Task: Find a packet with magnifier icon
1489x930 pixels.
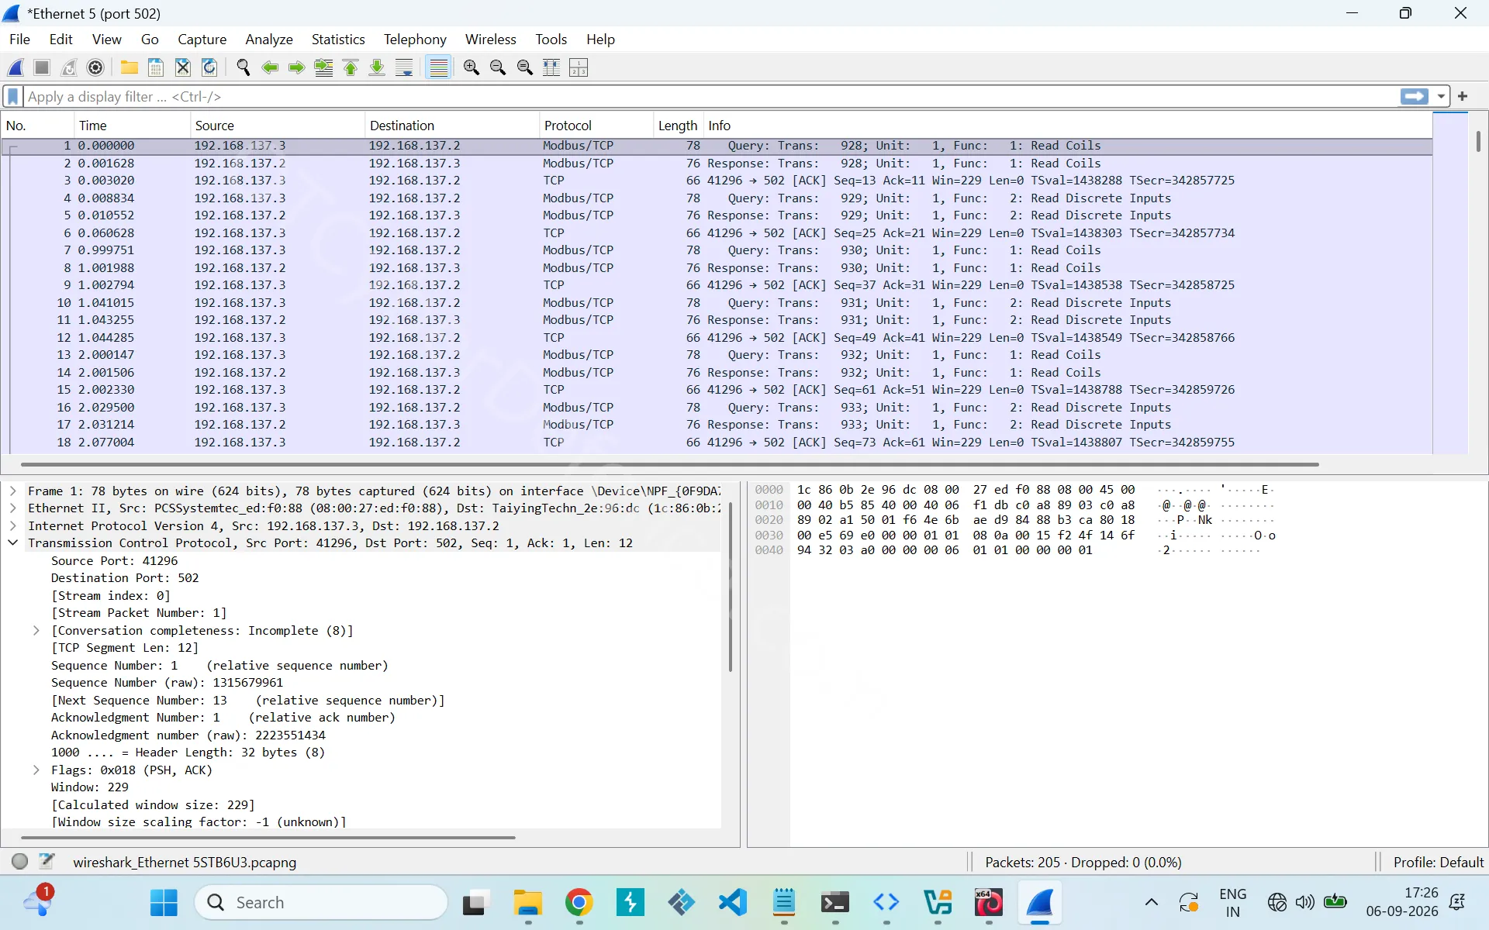Action: tap(244, 67)
